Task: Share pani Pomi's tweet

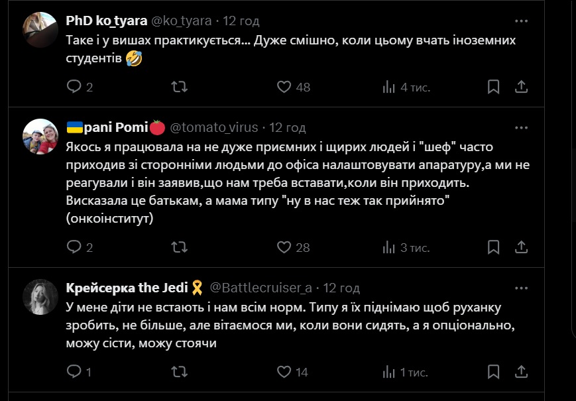Action: click(x=521, y=247)
